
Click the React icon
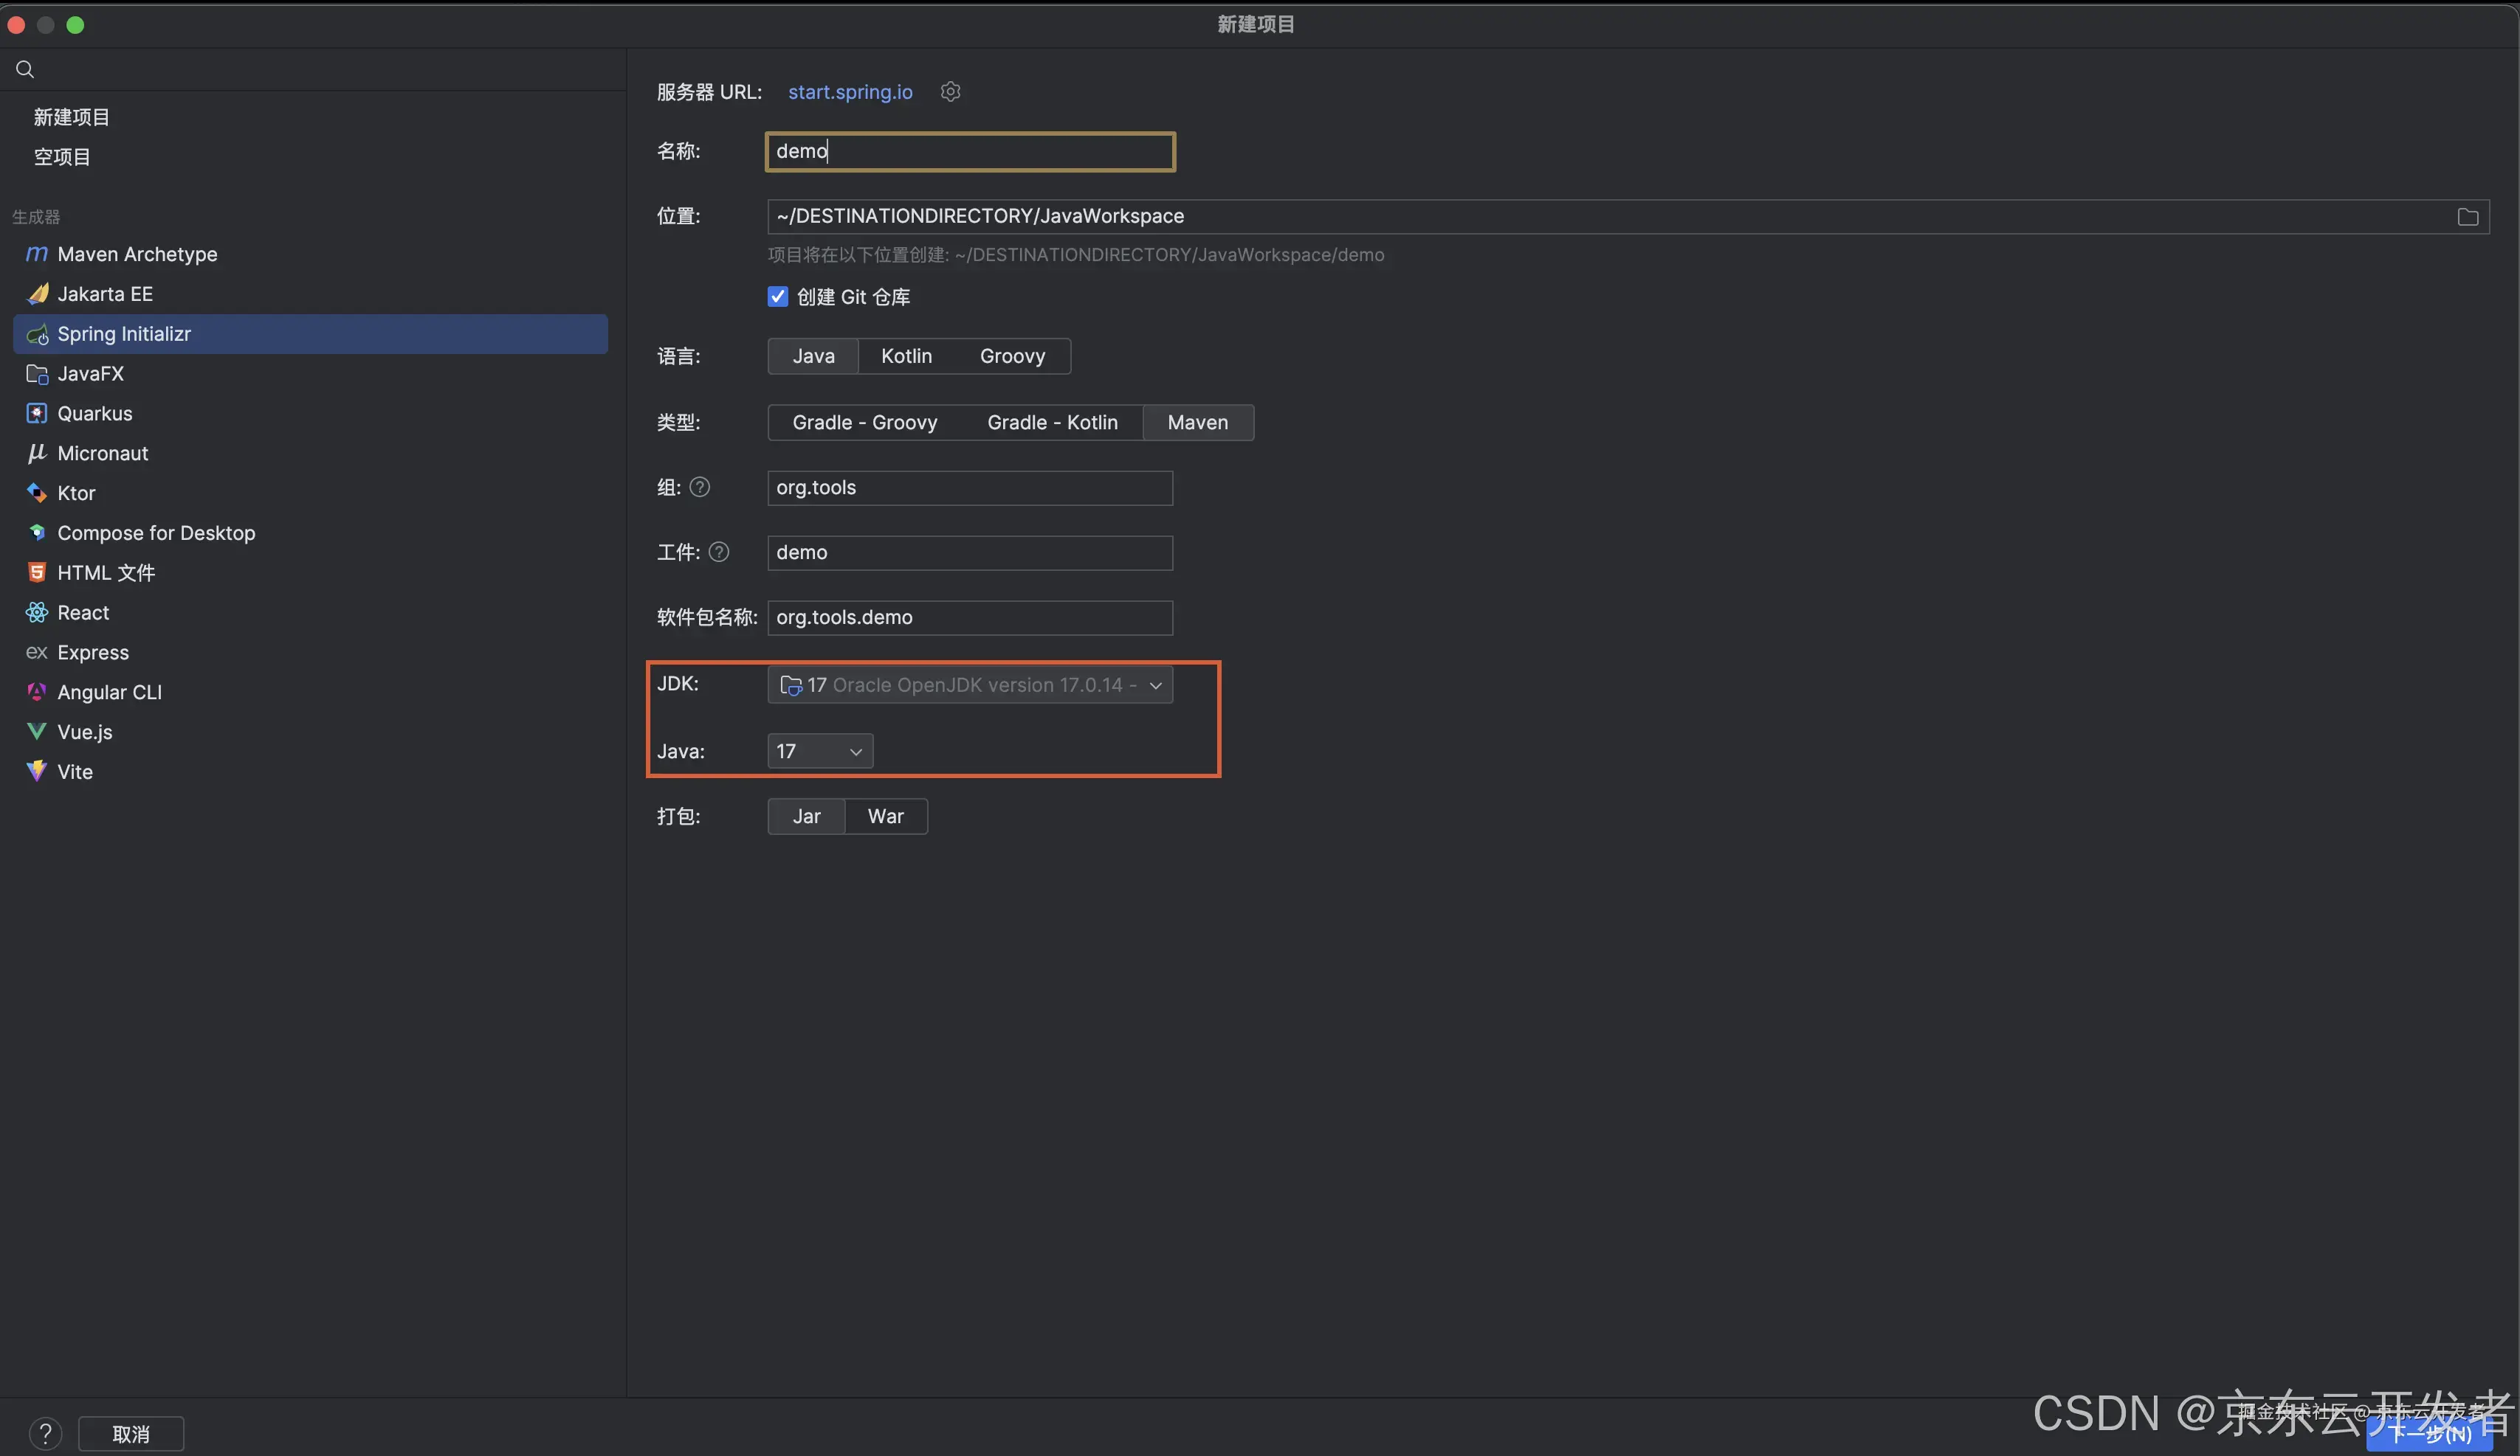click(x=37, y=613)
